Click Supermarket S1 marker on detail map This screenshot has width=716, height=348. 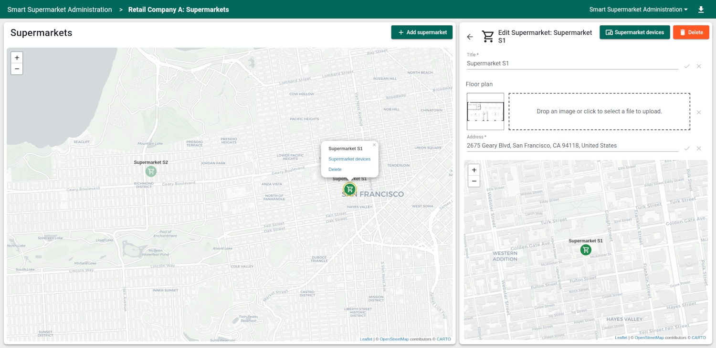(585, 249)
